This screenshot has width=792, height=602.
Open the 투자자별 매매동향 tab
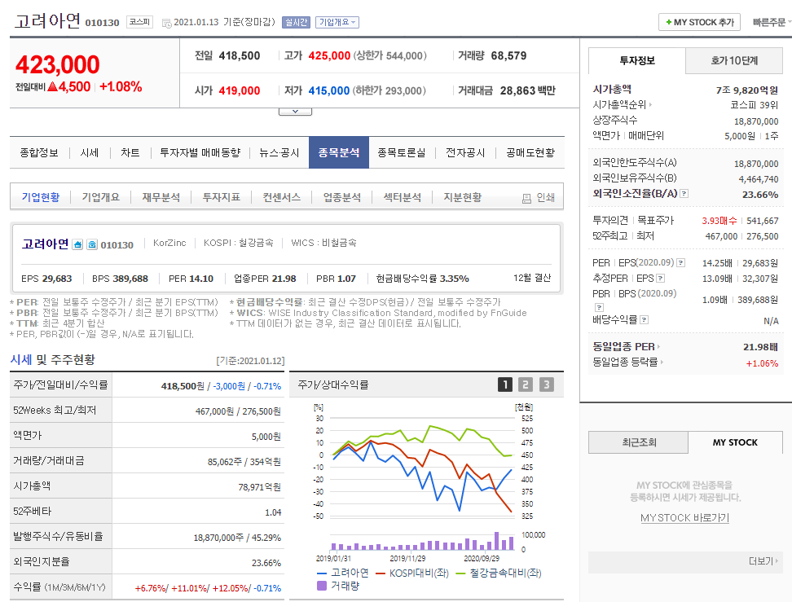pyautogui.click(x=200, y=152)
